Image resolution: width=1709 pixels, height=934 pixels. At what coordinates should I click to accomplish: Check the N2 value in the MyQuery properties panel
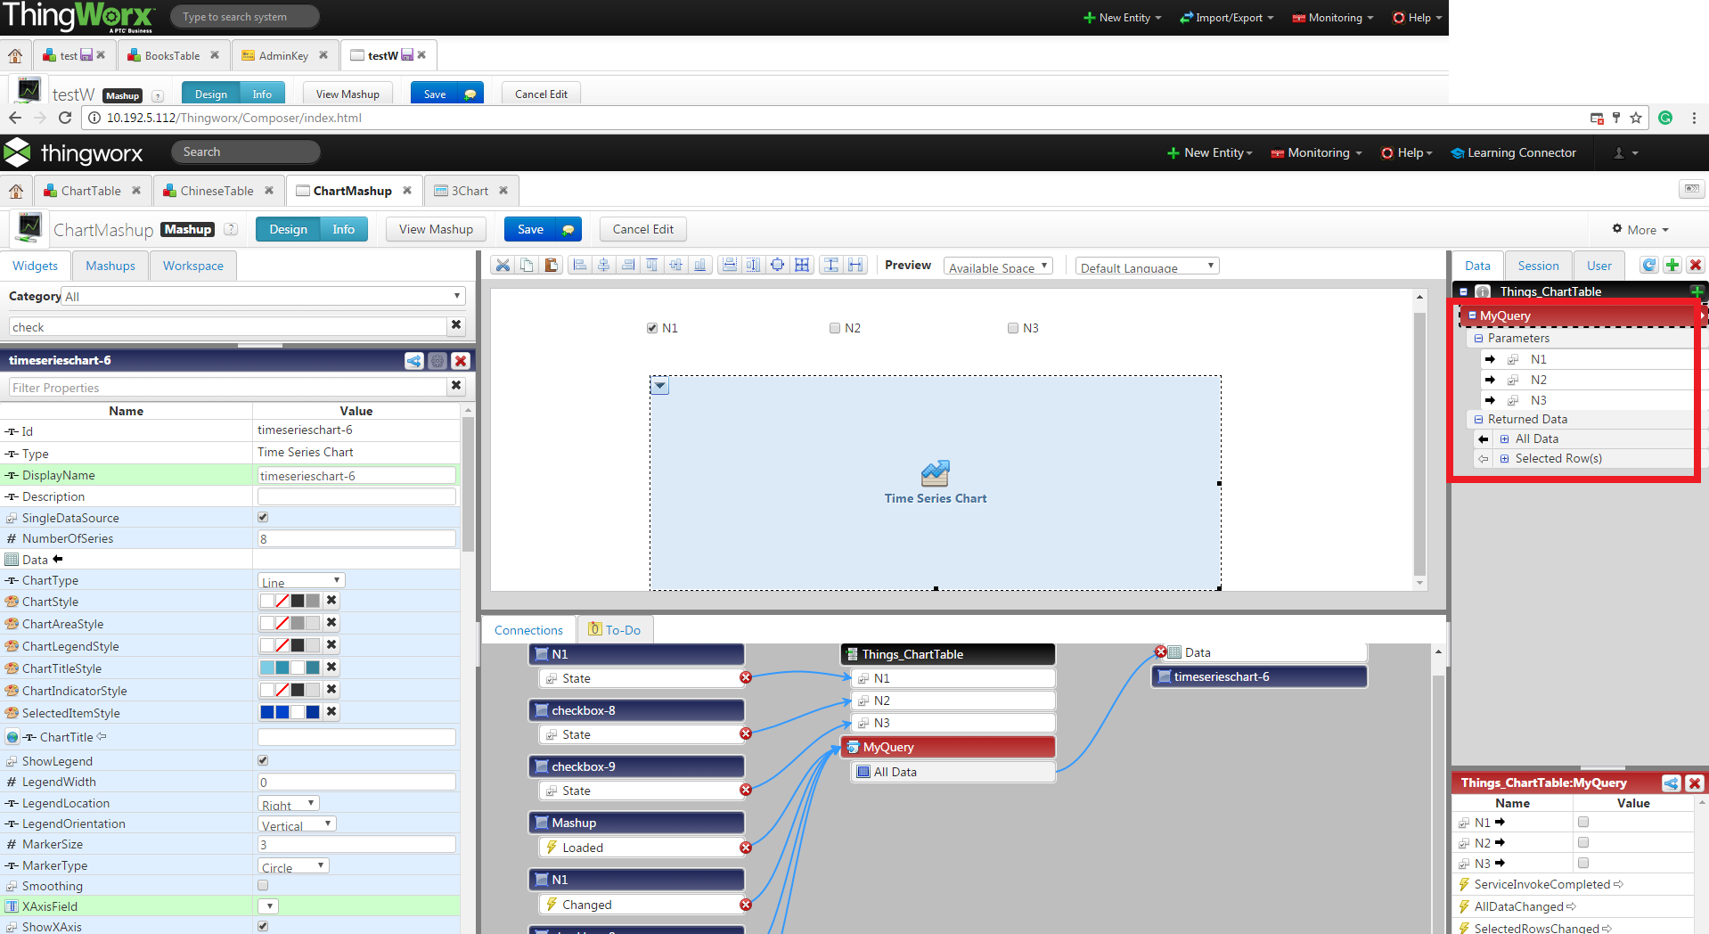point(1583,842)
